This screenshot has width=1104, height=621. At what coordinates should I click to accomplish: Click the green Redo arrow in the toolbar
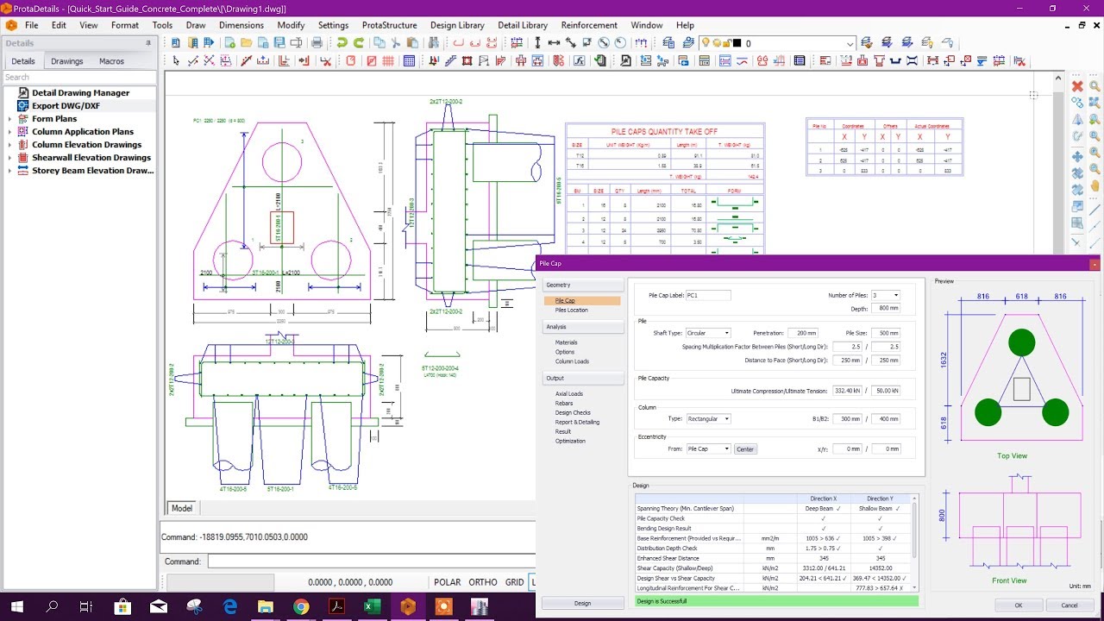pyautogui.click(x=358, y=42)
